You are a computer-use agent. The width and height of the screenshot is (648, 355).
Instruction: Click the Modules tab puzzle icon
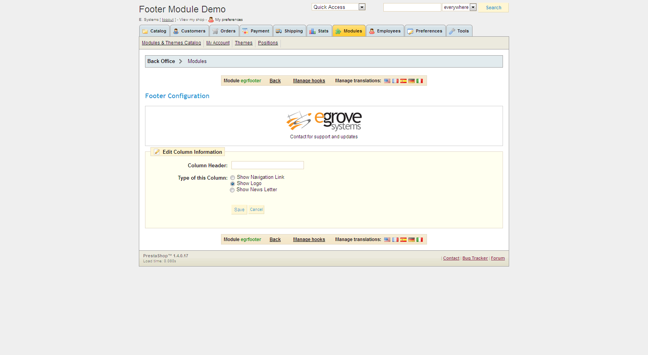(x=338, y=31)
